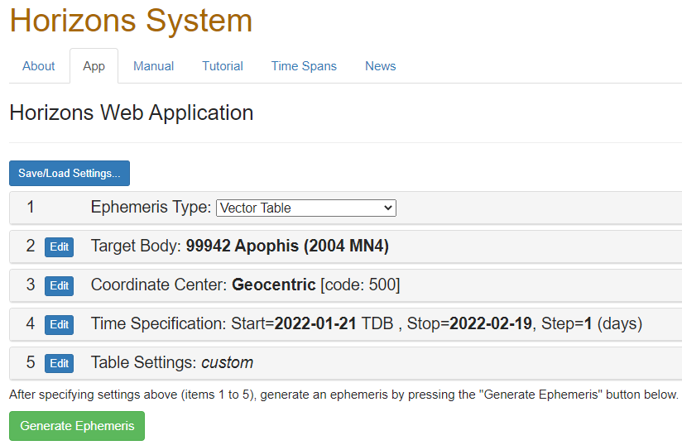View the News tab
This screenshot has height=445, width=682.
380,66
